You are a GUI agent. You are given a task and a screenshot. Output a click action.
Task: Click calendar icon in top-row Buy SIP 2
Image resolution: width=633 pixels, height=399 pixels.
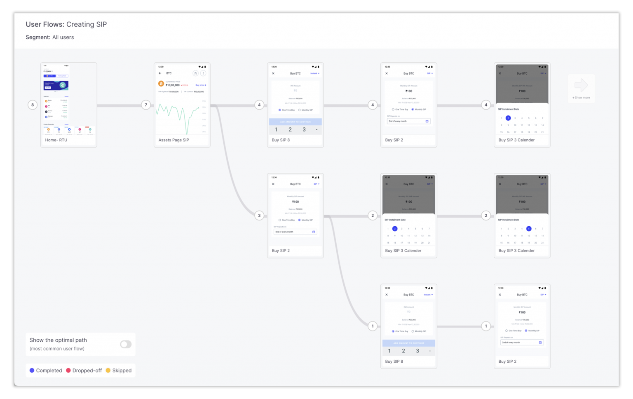(x=427, y=121)
